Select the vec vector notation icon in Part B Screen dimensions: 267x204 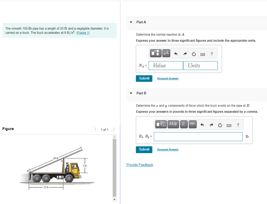192,124
